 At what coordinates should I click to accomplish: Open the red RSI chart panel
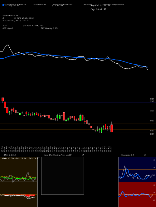[x=137, y=194]
